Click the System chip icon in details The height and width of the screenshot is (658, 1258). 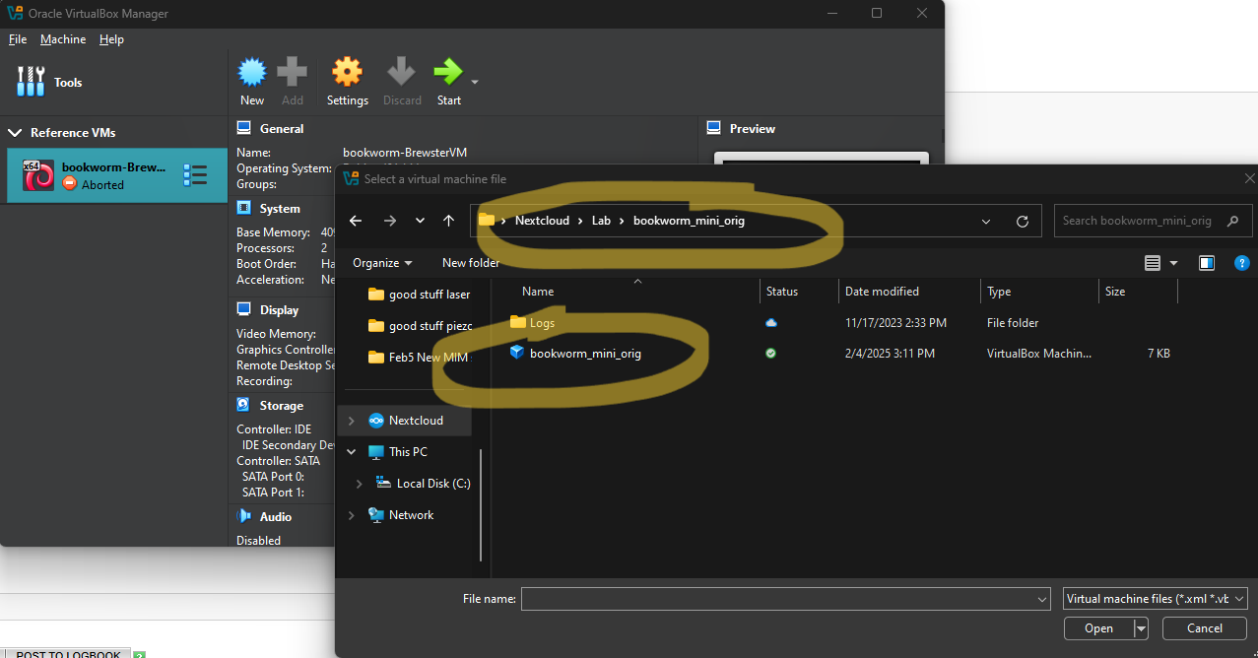(244, 209)
